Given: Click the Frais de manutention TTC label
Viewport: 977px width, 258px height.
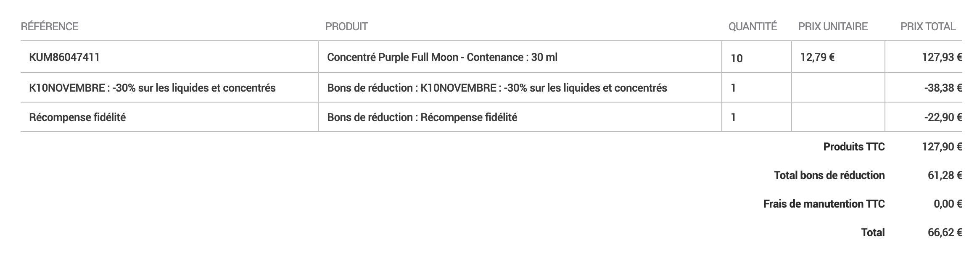Looking at the screenshot, I should tap(824, 204).
